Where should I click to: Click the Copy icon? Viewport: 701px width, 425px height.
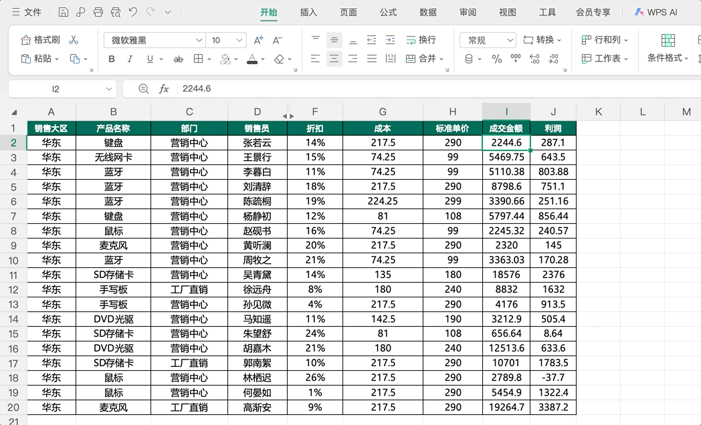point(75,59)
